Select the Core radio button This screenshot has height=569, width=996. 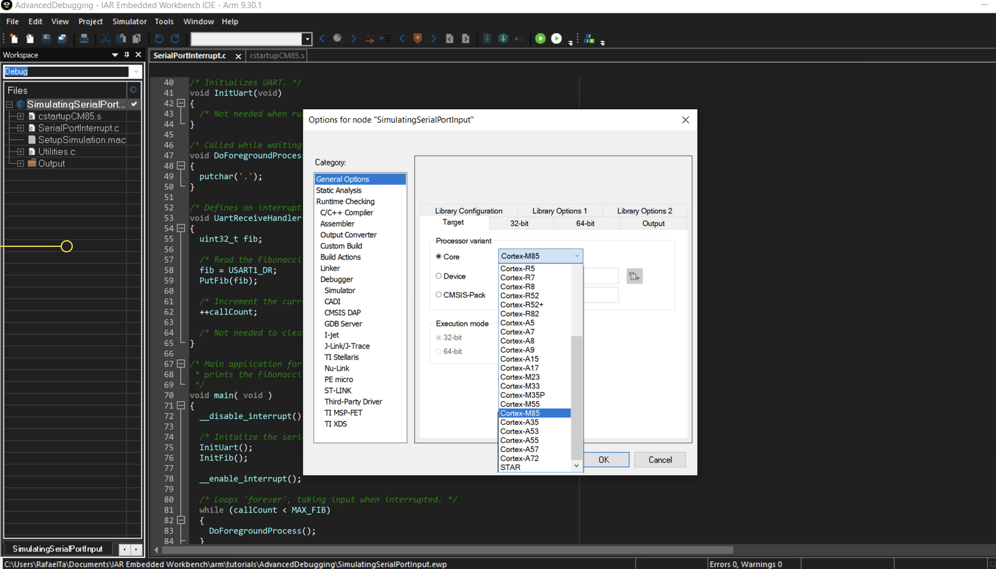439,257
